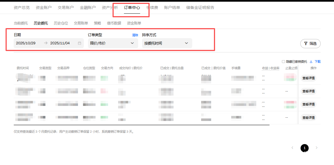Viewport: 334px width, 165px height.
Task: Expand the 订单类型 dropdown showing 限价/市价
Action: (x=113, y=43)
